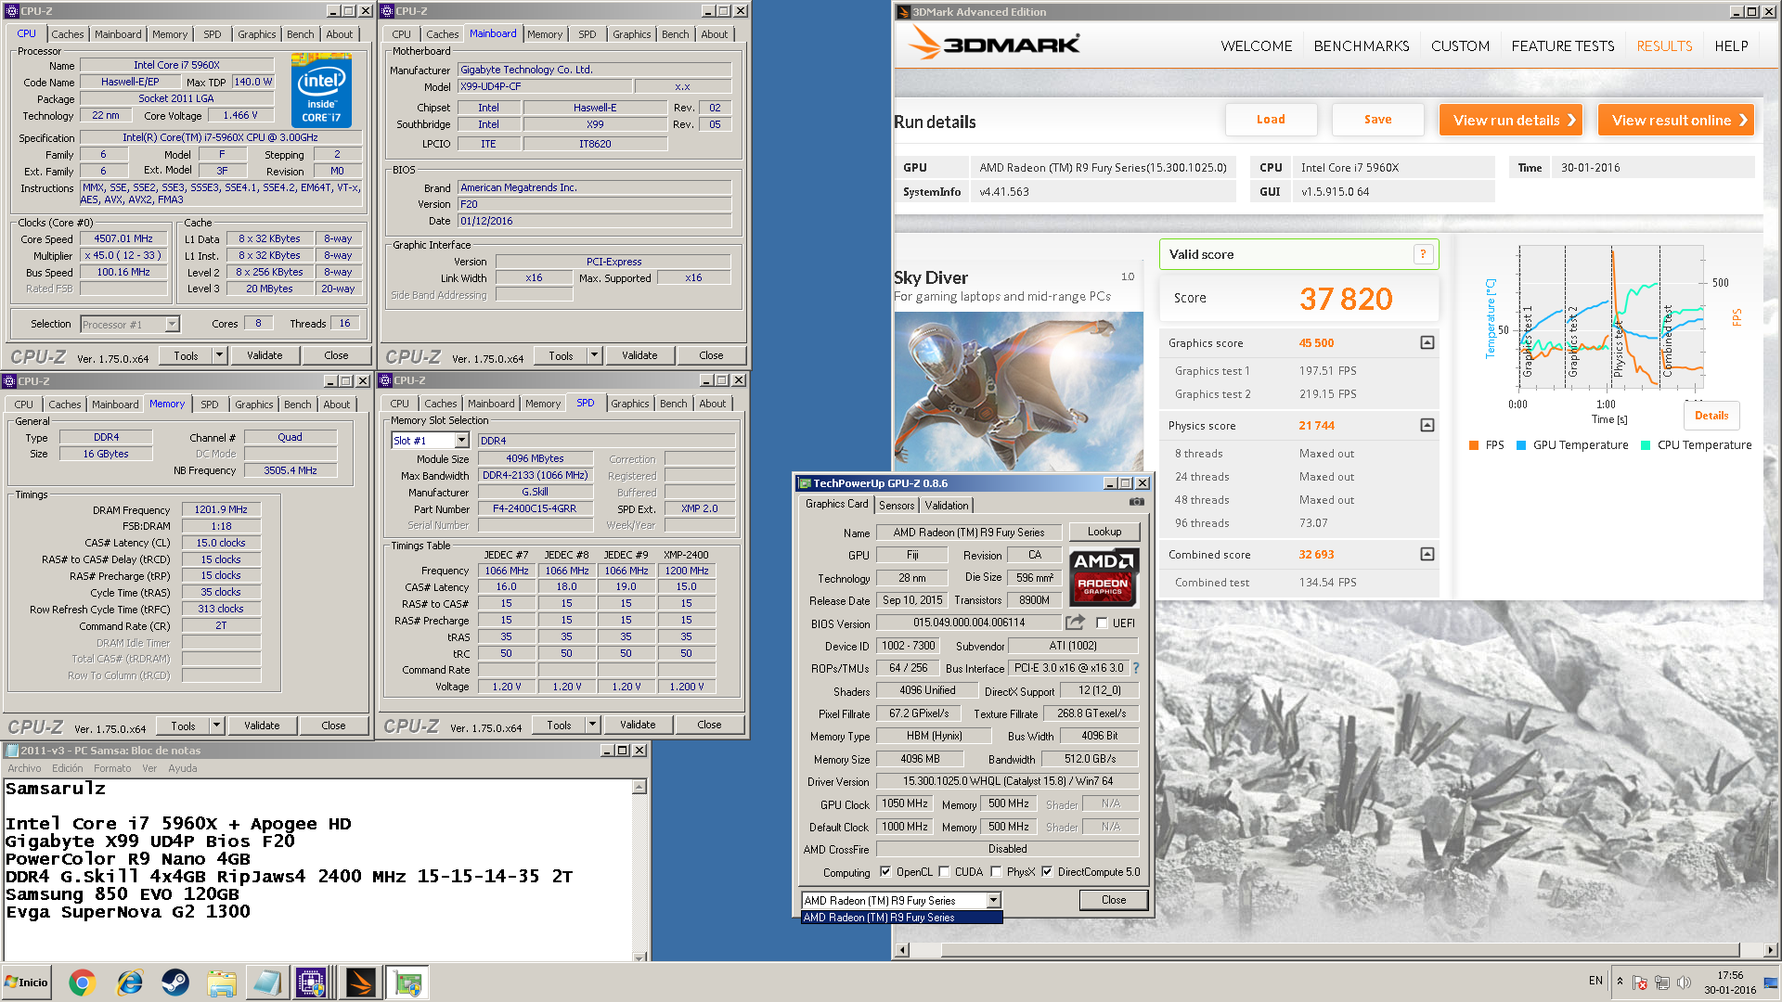Toggle the DirectCompute 5.0 checkbox
This screenshot has width=1782, height=1002.
[x=1047, y=872]
